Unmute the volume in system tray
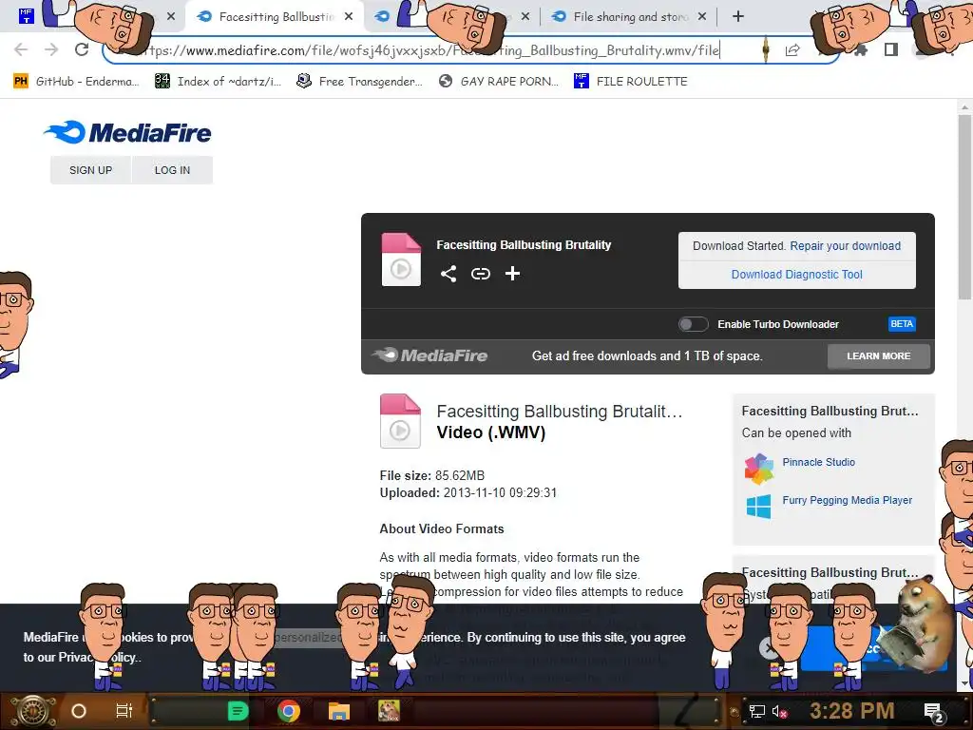Viewport: 973px width, 730px height. (779, 712)
